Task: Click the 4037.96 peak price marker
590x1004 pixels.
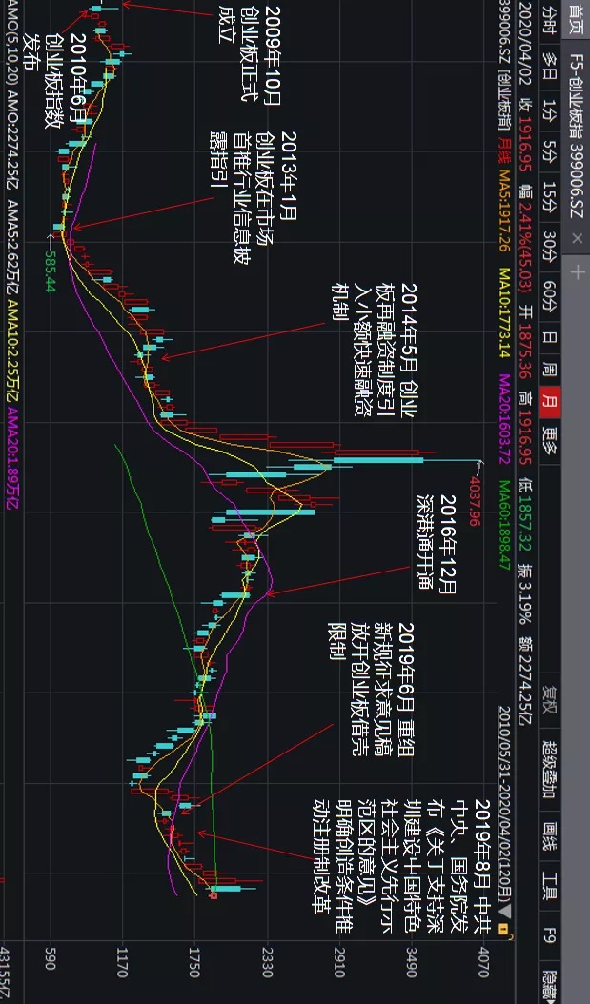Action: pos(474,501)
